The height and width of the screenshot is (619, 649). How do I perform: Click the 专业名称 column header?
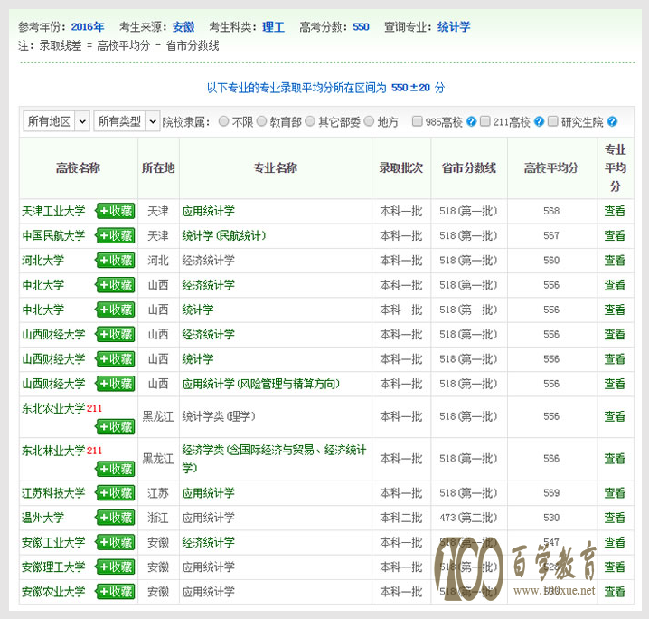(x=276, y=167)
